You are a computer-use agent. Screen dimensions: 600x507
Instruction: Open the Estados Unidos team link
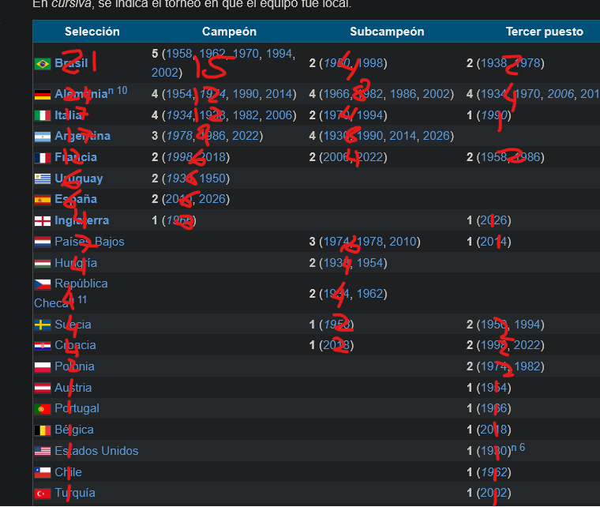coord(96,451)
